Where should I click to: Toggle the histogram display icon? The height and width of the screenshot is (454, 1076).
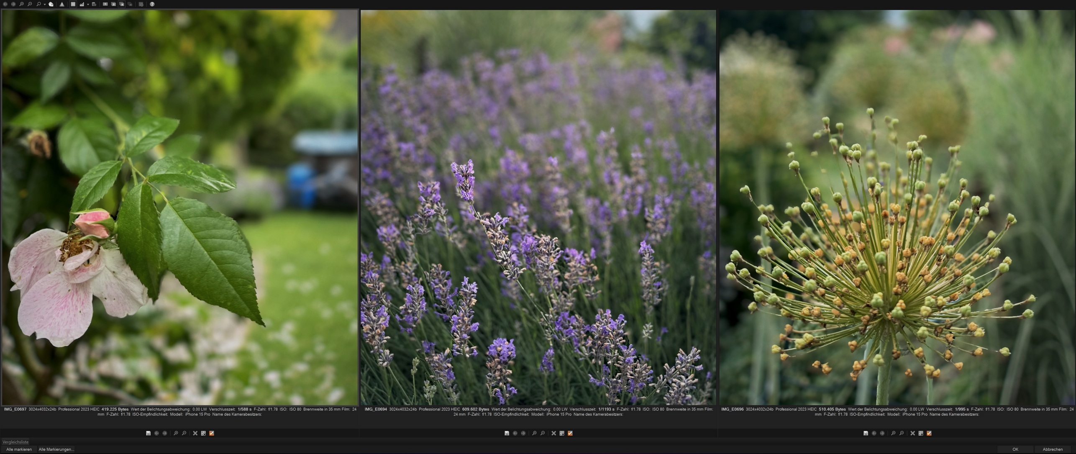(x=82, y=4)
